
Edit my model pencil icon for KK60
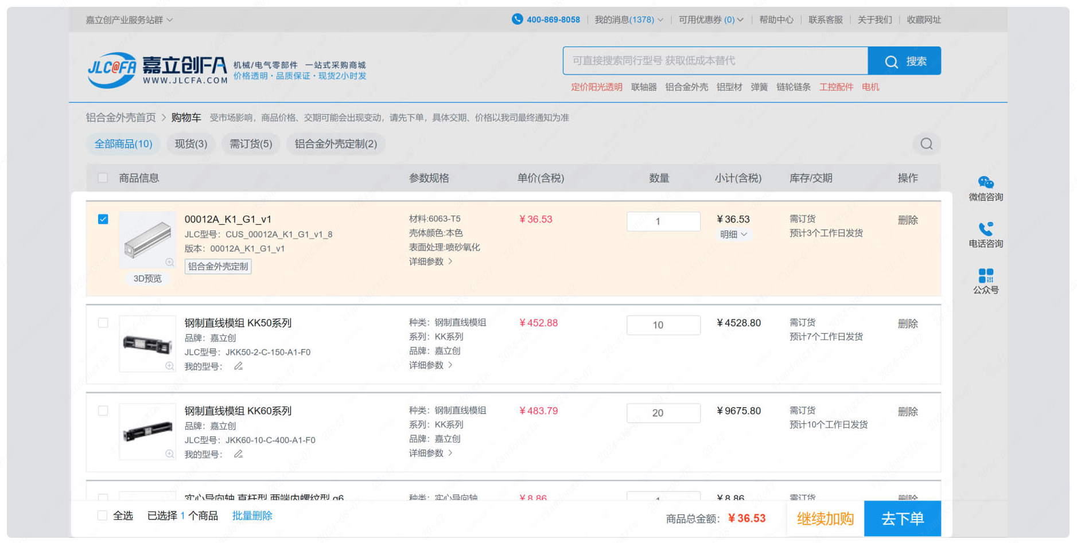[238, 454]
